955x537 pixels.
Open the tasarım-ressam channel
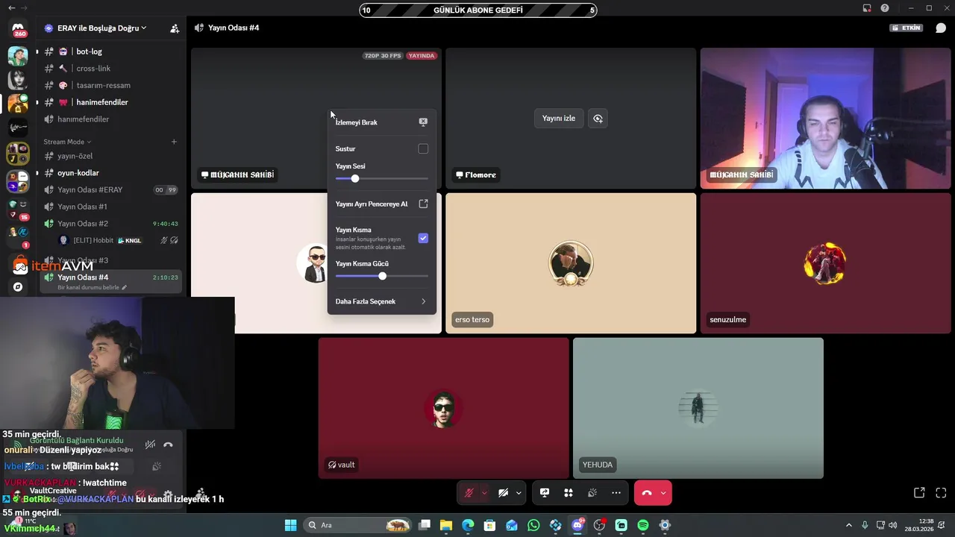pyautogui.click(x=110, y=85)
